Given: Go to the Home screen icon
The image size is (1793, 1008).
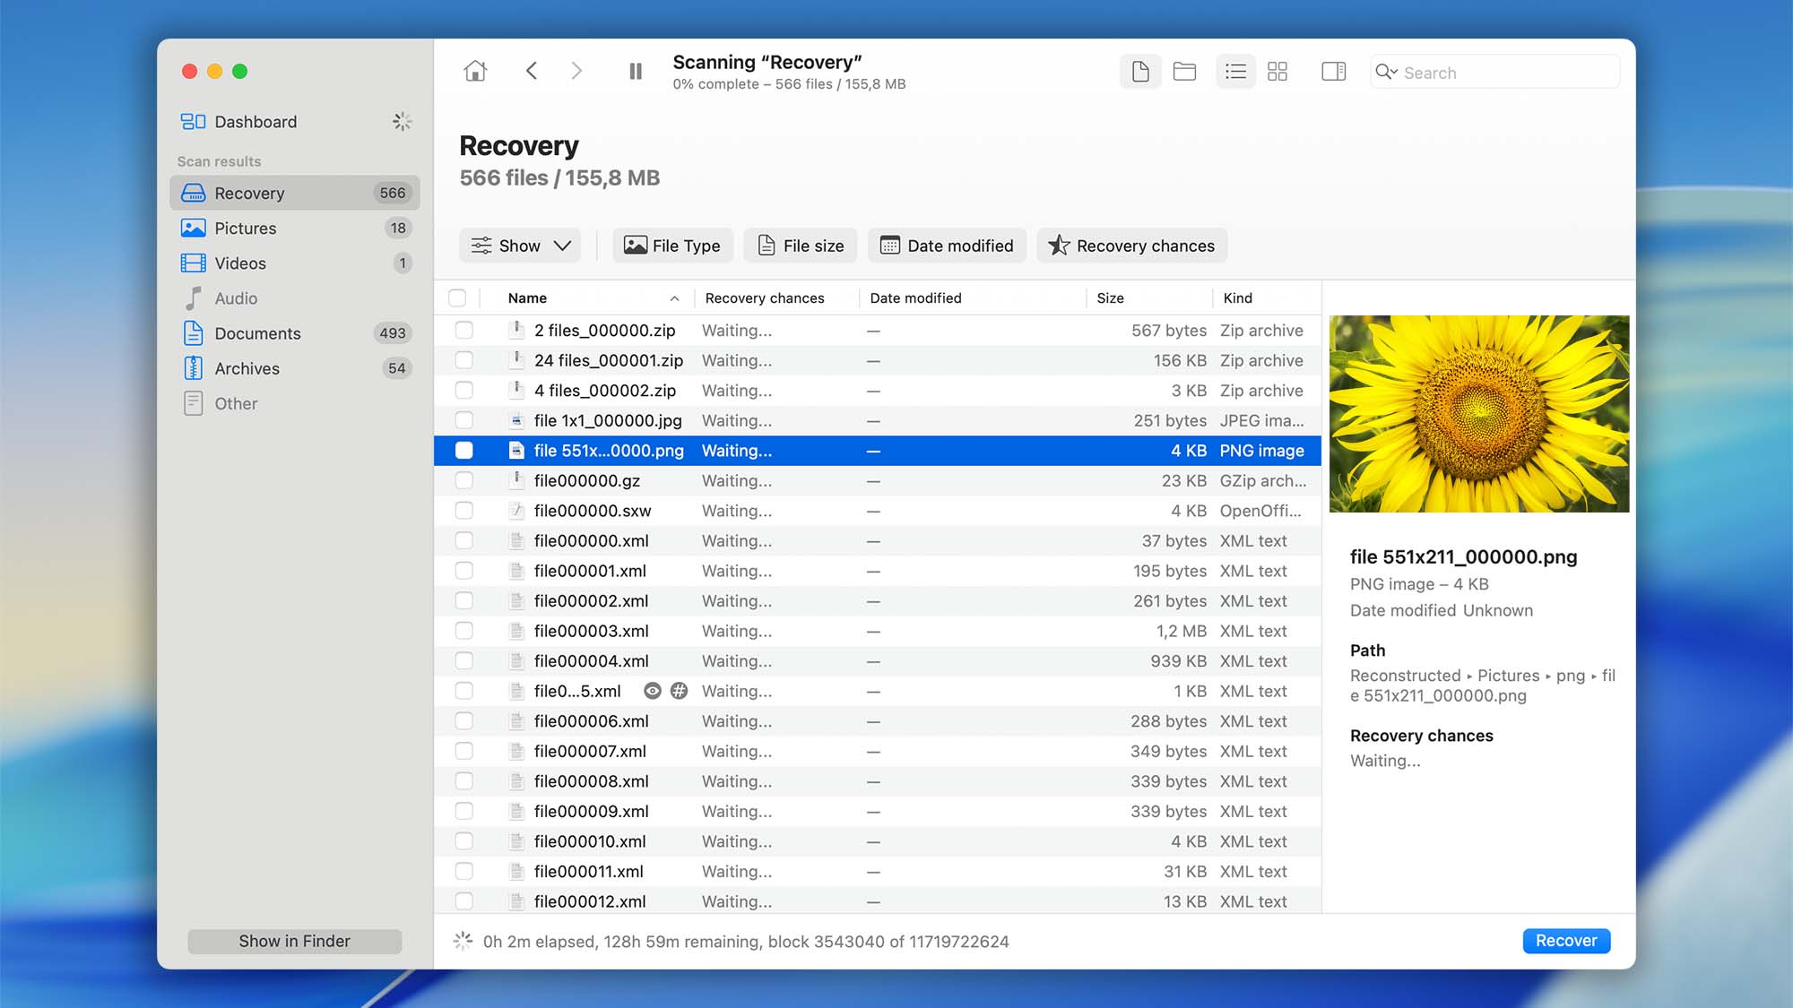Looking at the screenshot, I should (475, 71).
